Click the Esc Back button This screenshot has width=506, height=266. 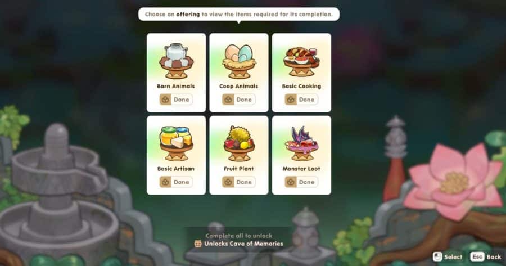click(486, 256)
